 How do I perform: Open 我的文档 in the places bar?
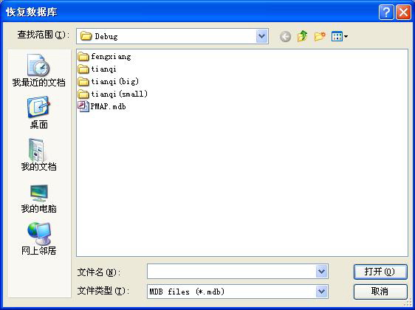(39, 155)
